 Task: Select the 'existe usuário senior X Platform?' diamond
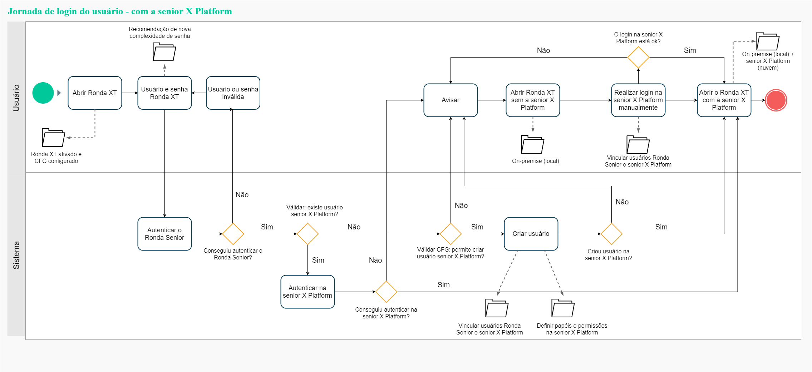pyautogui.click(x=307, y=234)
